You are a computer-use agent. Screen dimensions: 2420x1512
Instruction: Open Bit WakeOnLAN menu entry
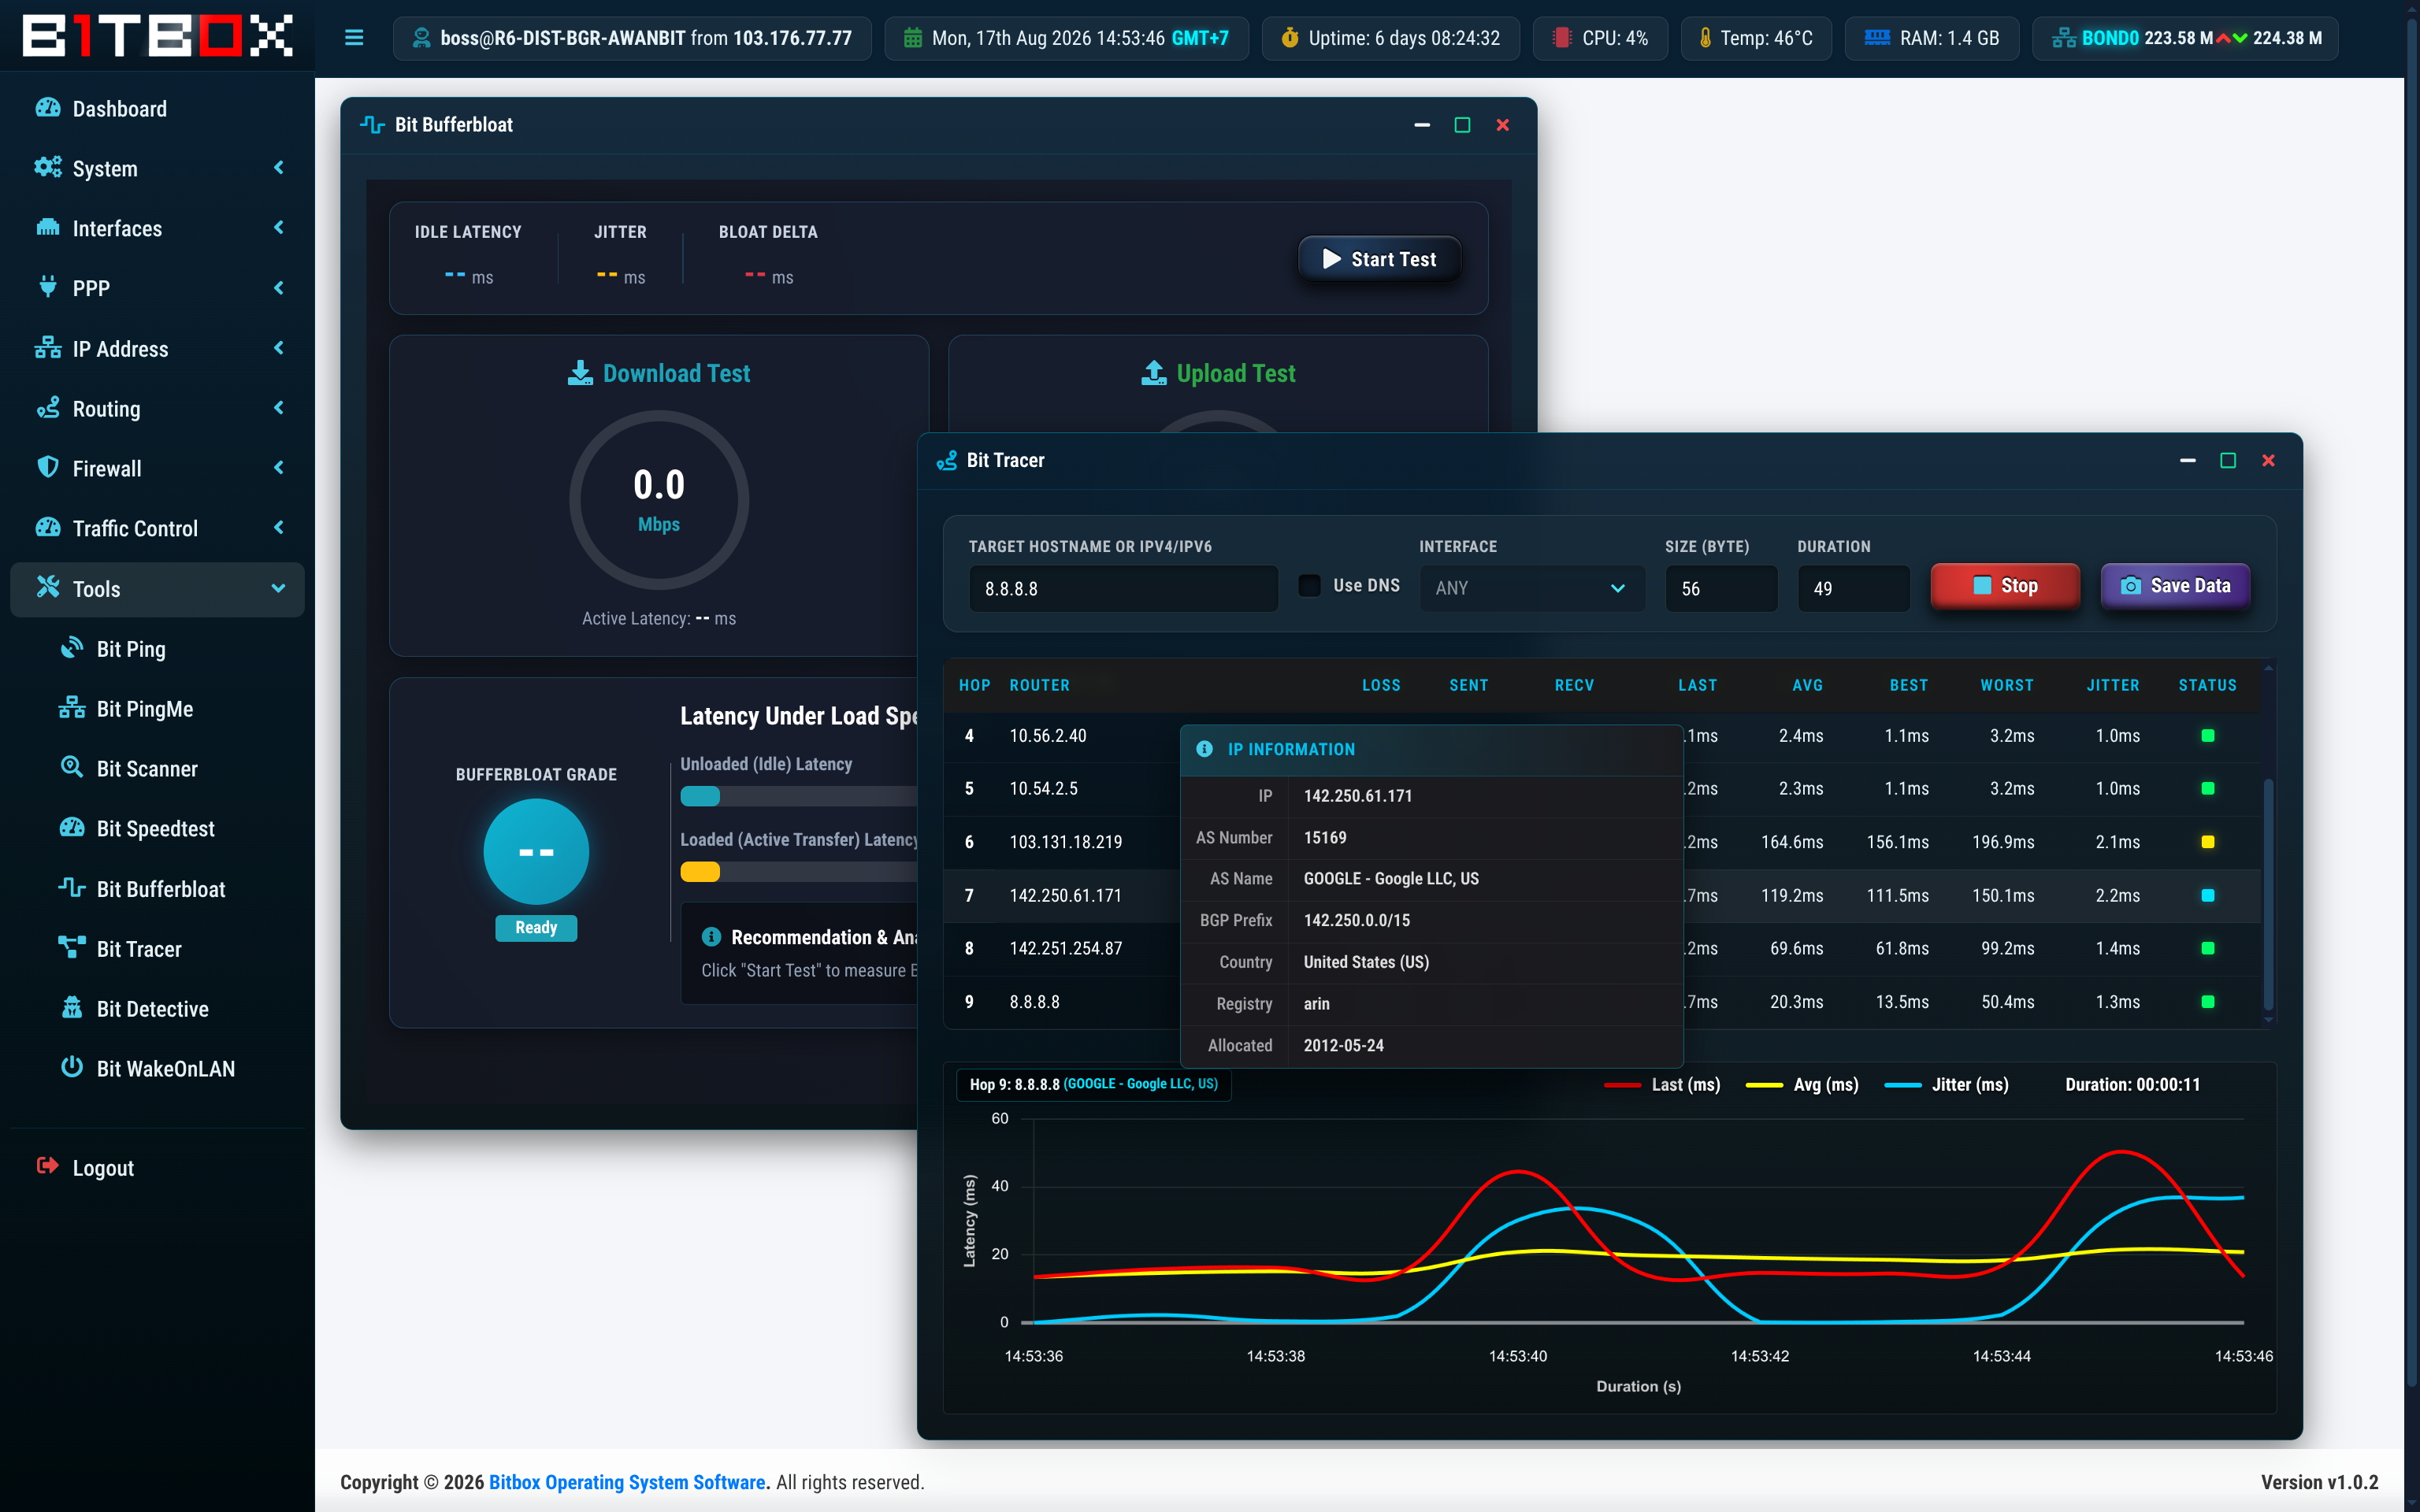tap(157, 1068)
